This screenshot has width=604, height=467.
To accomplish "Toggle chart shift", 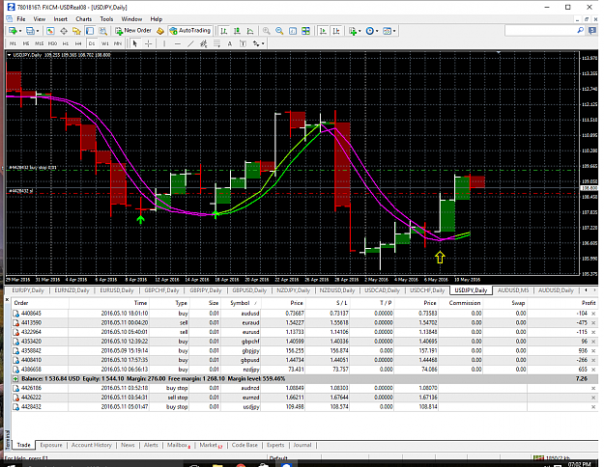I will 336,31.
